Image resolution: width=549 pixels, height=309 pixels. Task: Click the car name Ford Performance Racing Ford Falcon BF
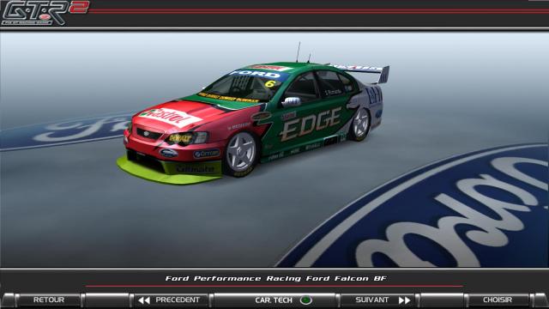[x=275, y=278]
